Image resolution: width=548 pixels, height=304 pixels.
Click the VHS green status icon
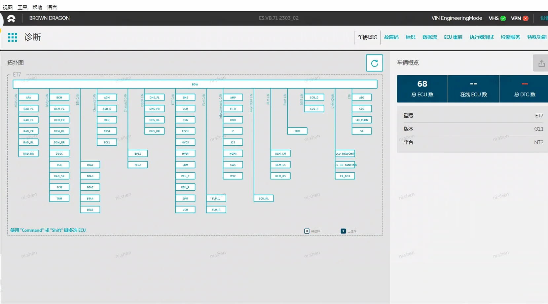click(503, 19)
